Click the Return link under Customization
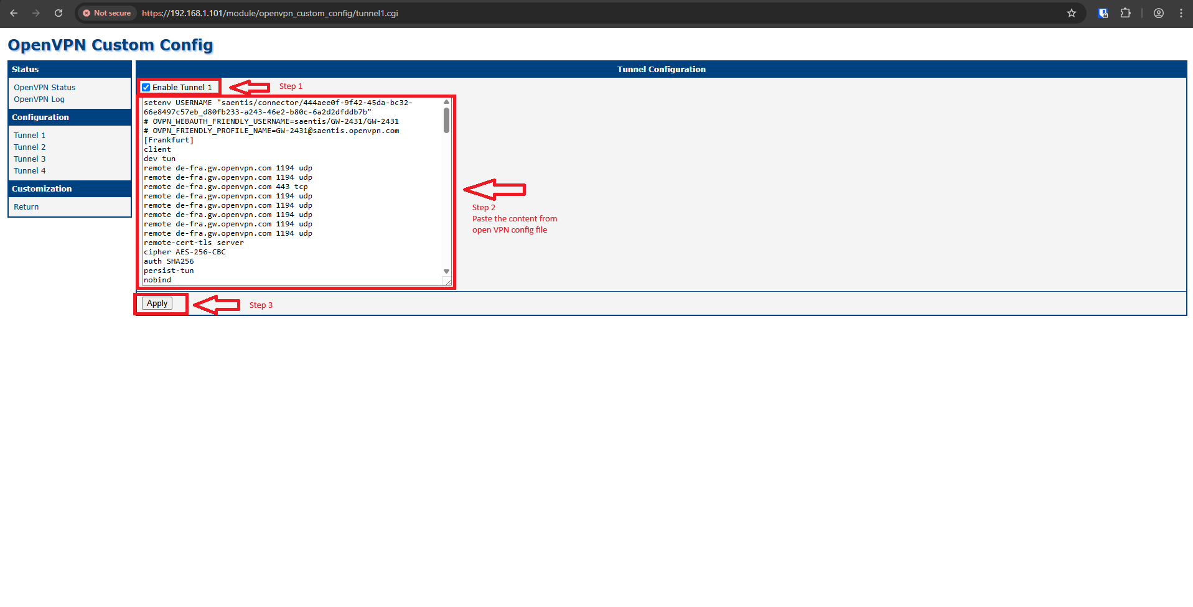 coord(26,207)
